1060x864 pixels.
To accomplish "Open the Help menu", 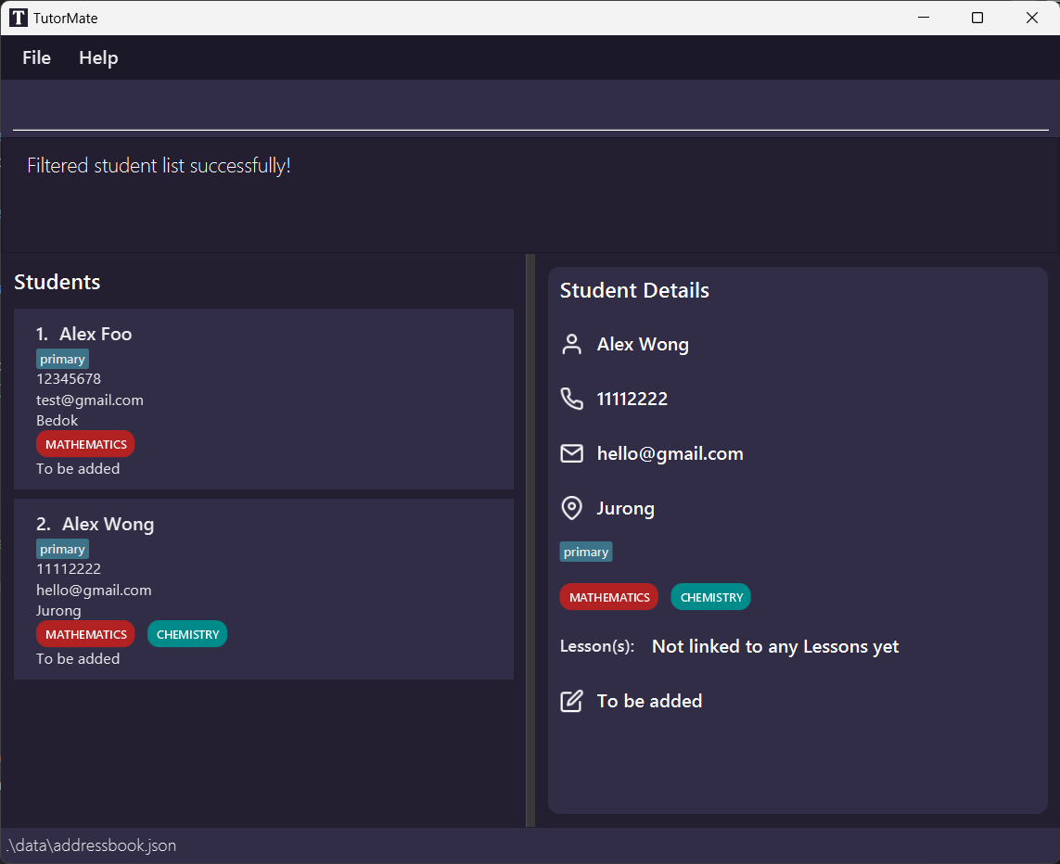I will 98,58.
